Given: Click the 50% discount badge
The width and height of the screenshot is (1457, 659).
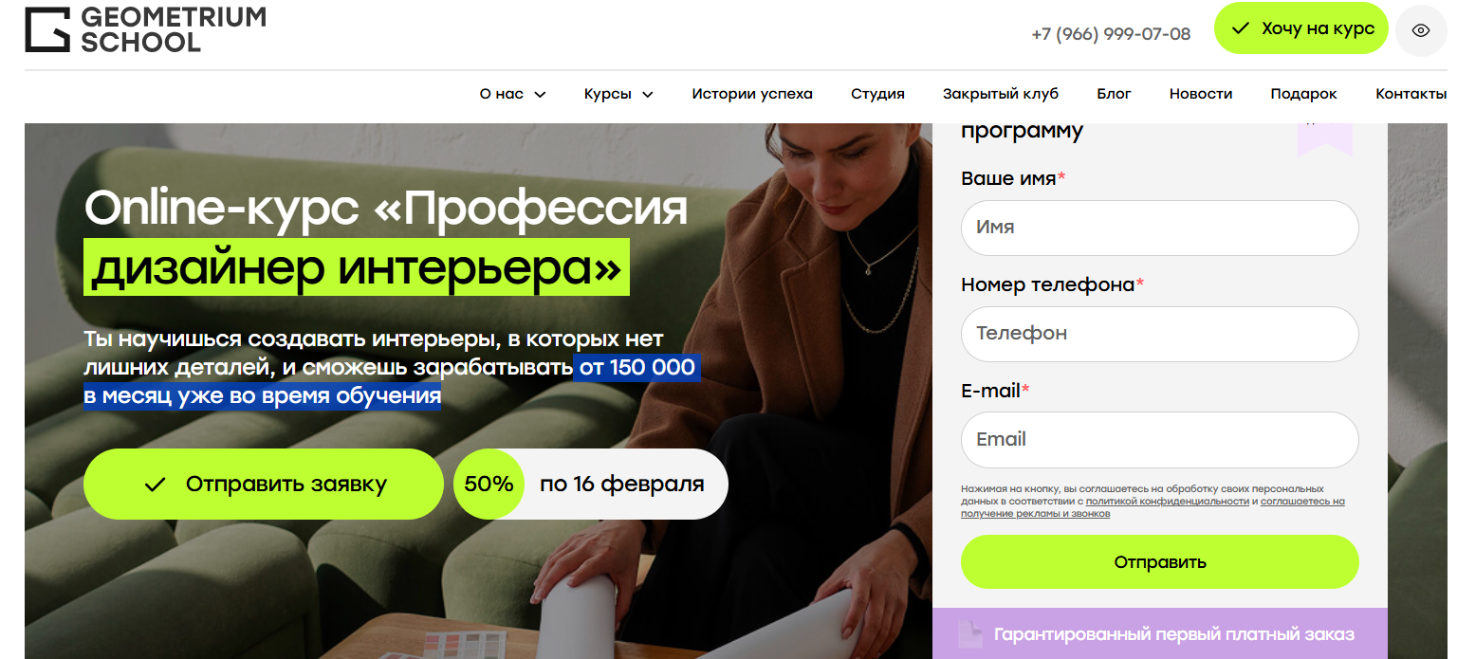Looking at the screenshot, I should [489, 484].
